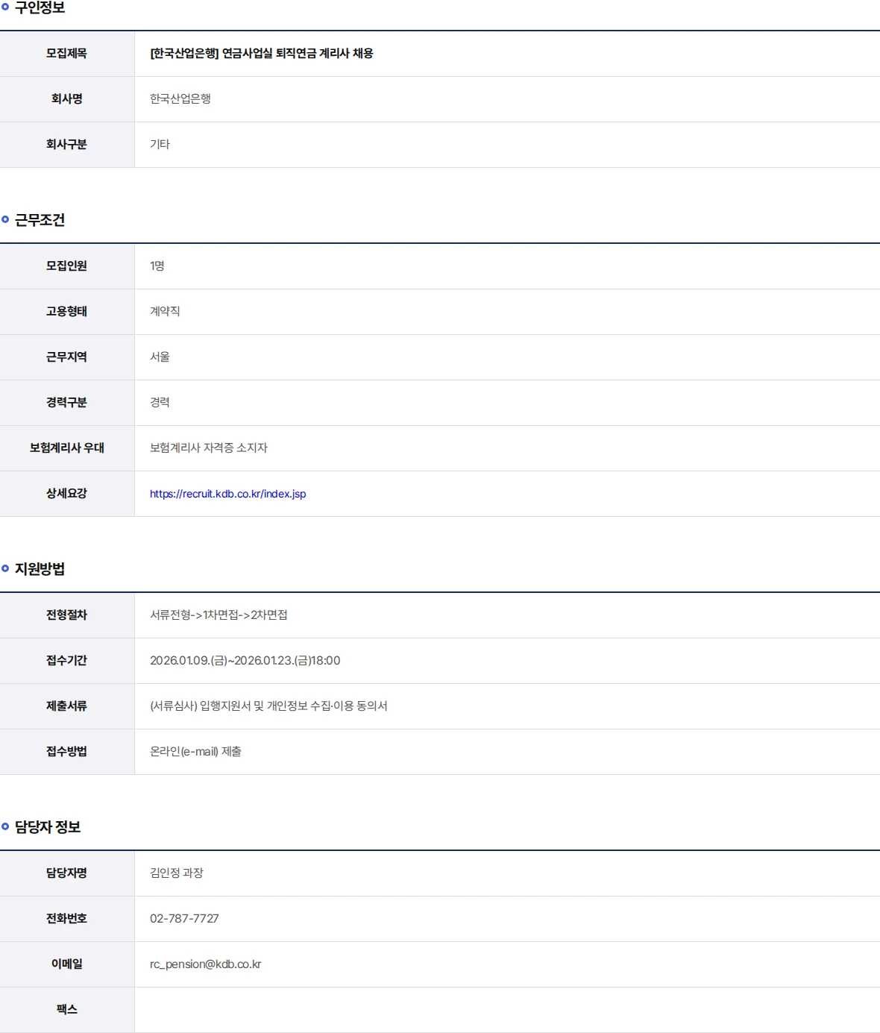The image size is (880, 1033).
Task: Click the 지원방법 section heading
Action: click(x=40, y=569)
